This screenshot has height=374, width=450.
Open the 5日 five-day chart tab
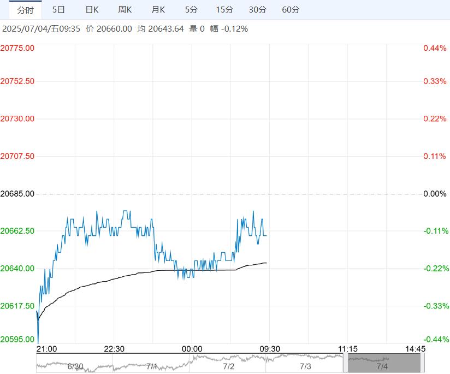[x=58, y=10]
